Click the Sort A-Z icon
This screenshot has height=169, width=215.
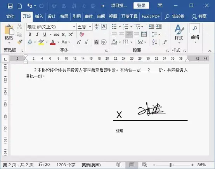pyautogui.click(x=154, y=42)
